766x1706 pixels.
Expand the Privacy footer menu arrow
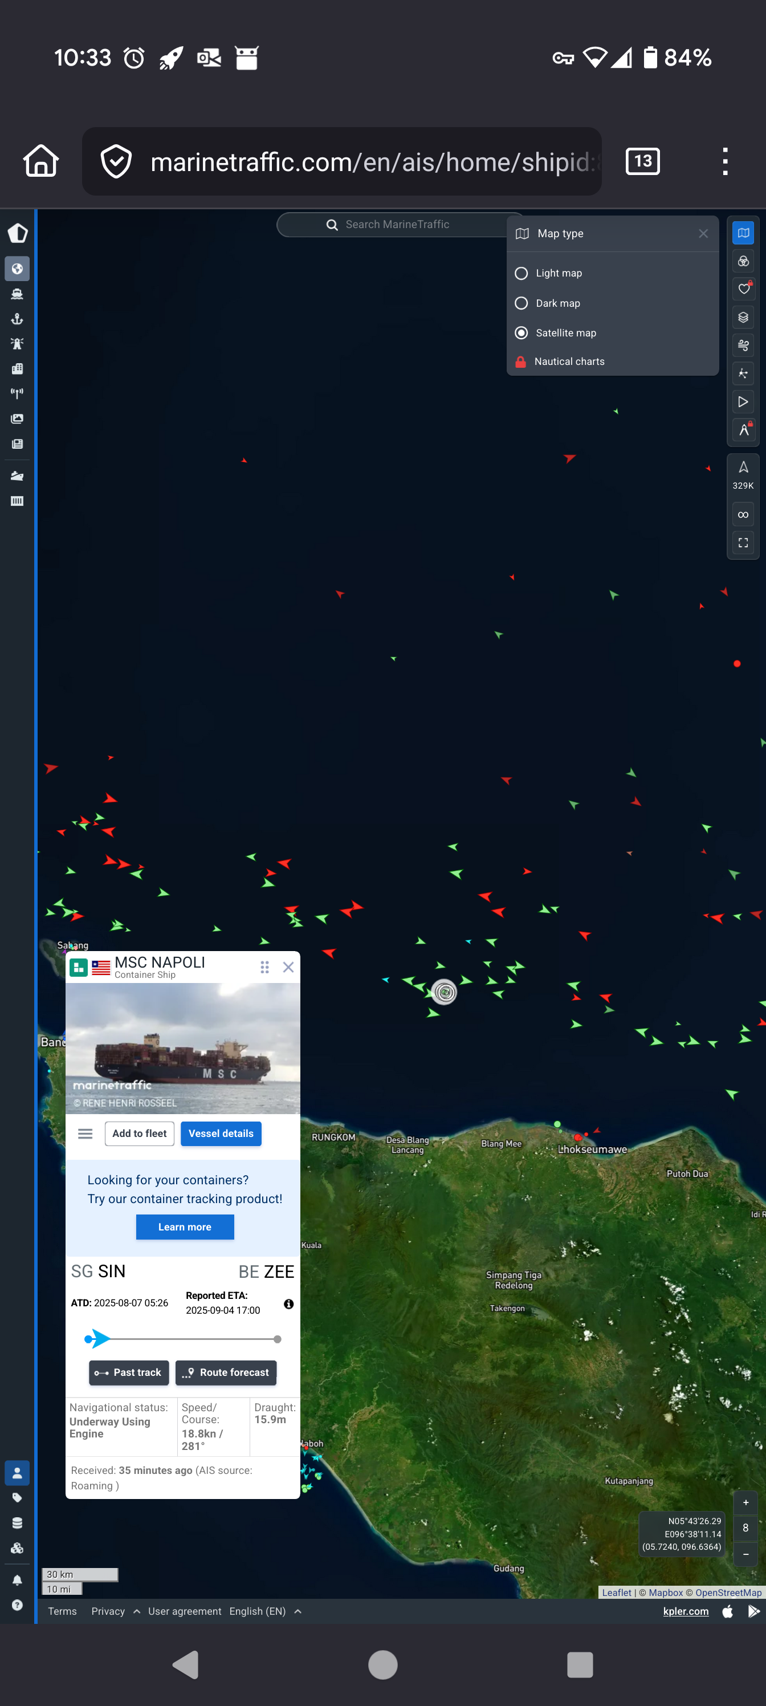(x=136, y=1611)
